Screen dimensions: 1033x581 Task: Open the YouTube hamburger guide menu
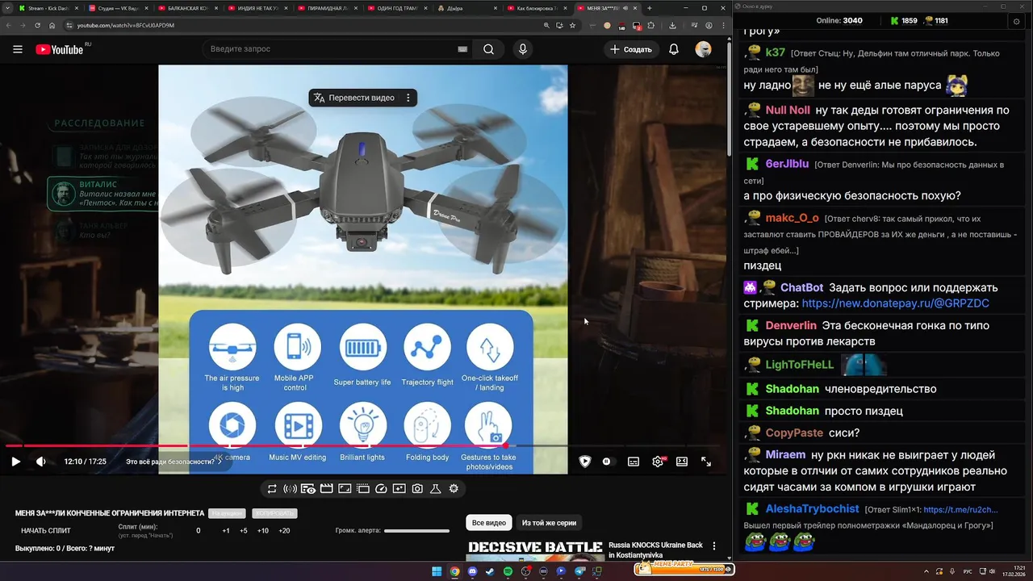(17, 49)
